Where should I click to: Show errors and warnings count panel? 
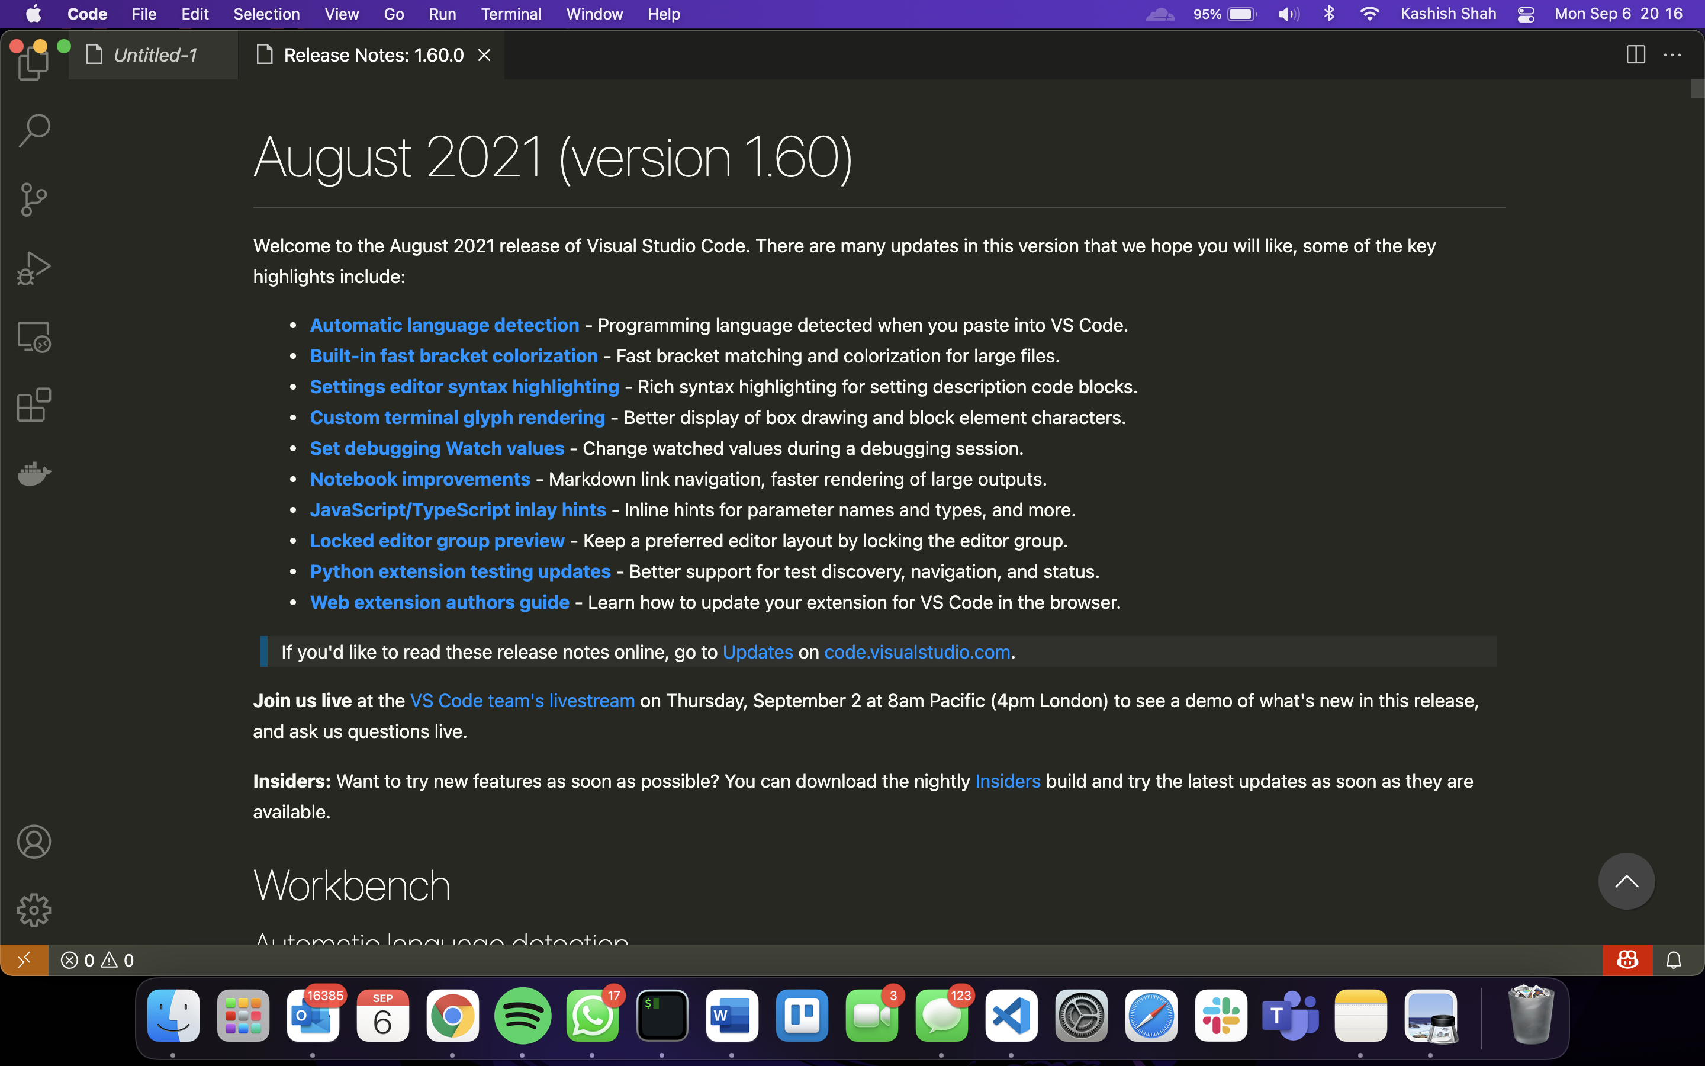click(97, 960)
